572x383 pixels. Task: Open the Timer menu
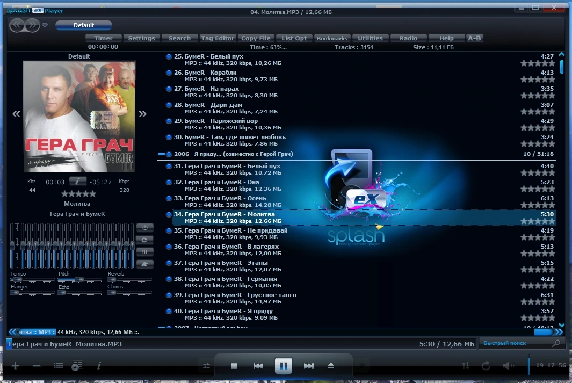(x=103, y=38)
